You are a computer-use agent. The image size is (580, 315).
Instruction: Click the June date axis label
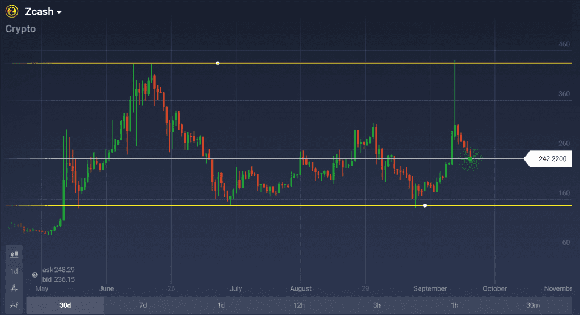pyautogui.click(x=106, y=288)
